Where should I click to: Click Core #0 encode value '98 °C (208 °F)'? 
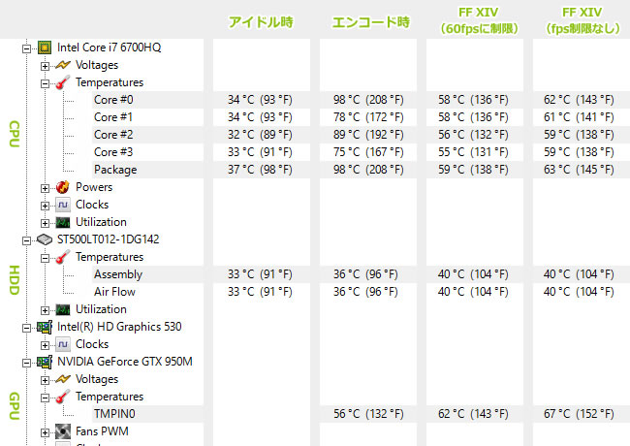pos(368,100)
